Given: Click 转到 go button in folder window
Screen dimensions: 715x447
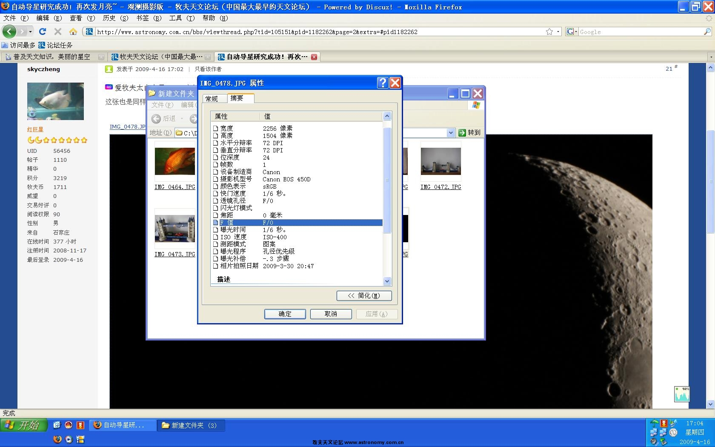Looking at the screenshot, I should pos(470,133).
